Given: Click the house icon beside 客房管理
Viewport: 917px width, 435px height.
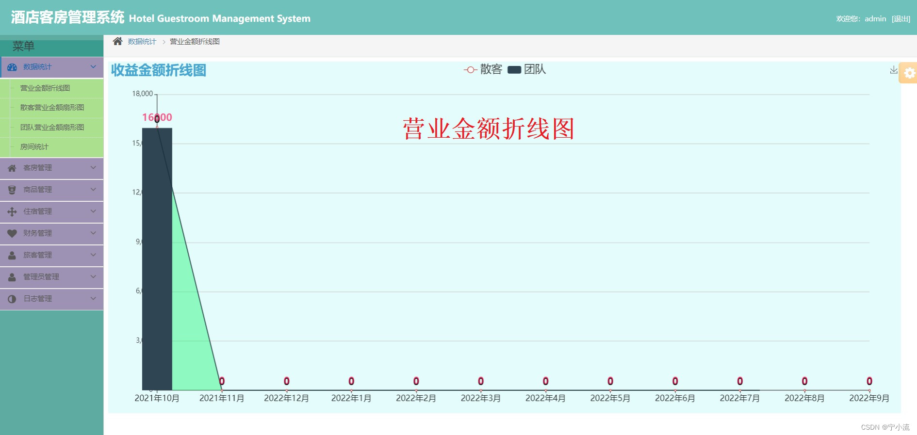Looking at the screenshot, I should pos(12,168).
